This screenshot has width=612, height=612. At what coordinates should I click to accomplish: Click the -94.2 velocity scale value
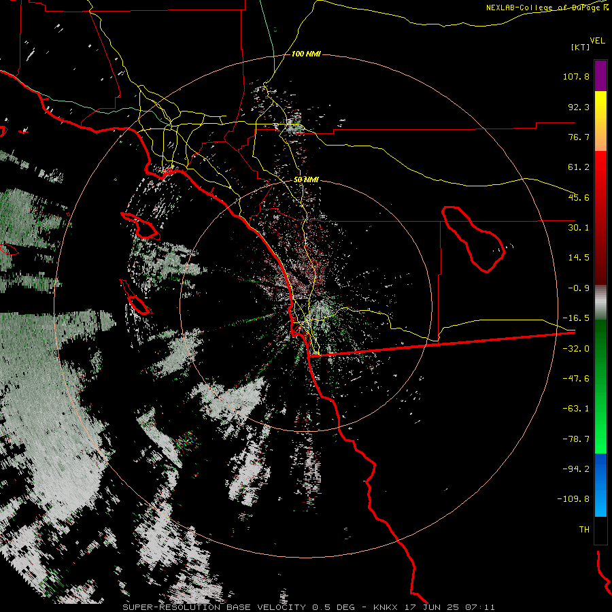point(576,469)
